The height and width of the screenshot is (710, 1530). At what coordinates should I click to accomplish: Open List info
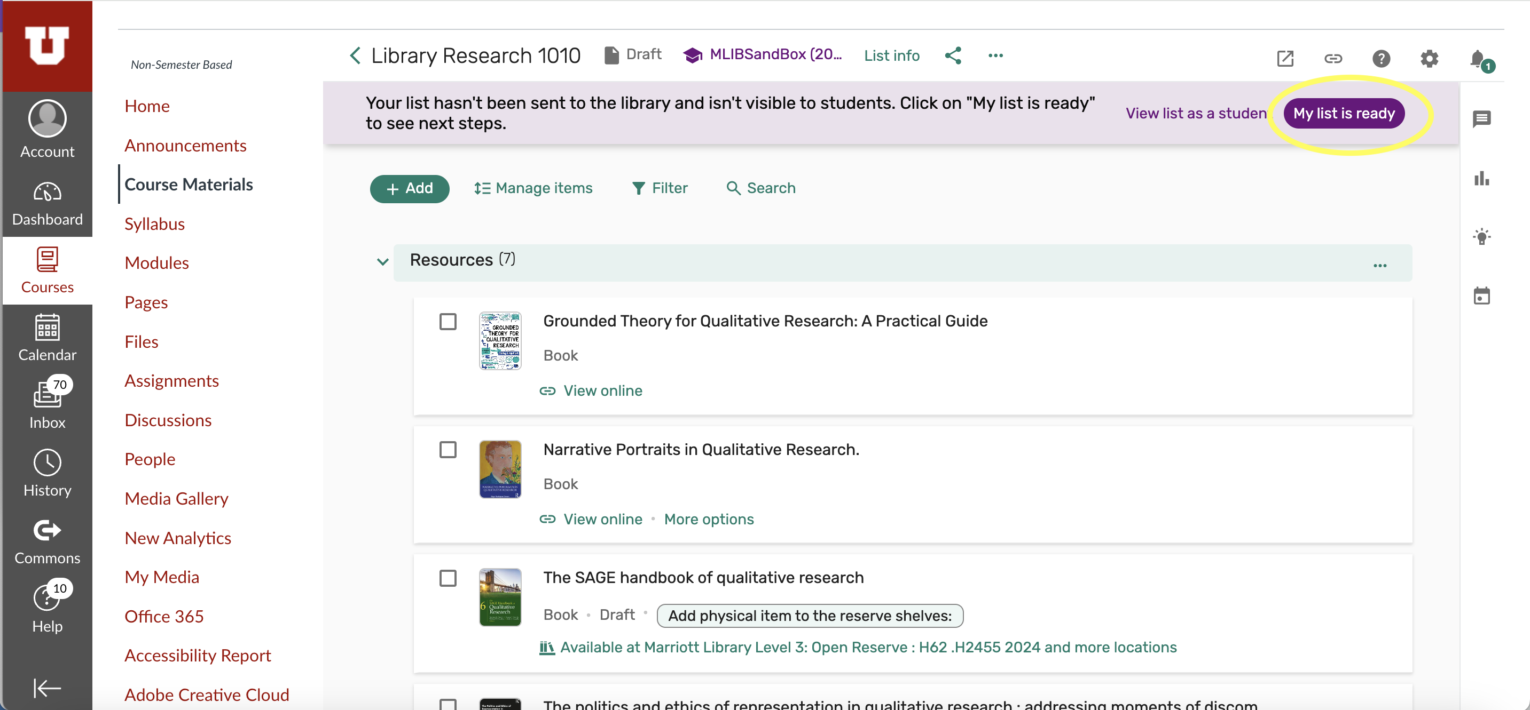[x=891, y=56]
